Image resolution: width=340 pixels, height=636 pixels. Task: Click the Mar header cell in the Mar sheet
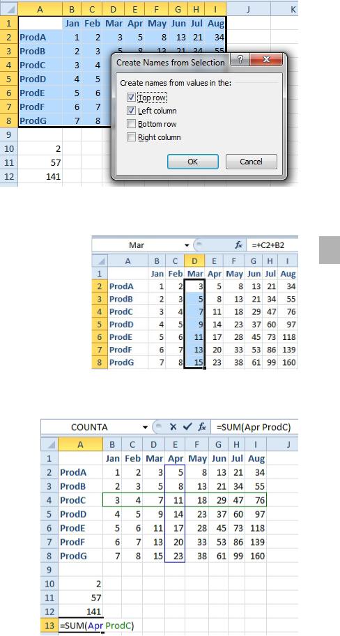195,274
